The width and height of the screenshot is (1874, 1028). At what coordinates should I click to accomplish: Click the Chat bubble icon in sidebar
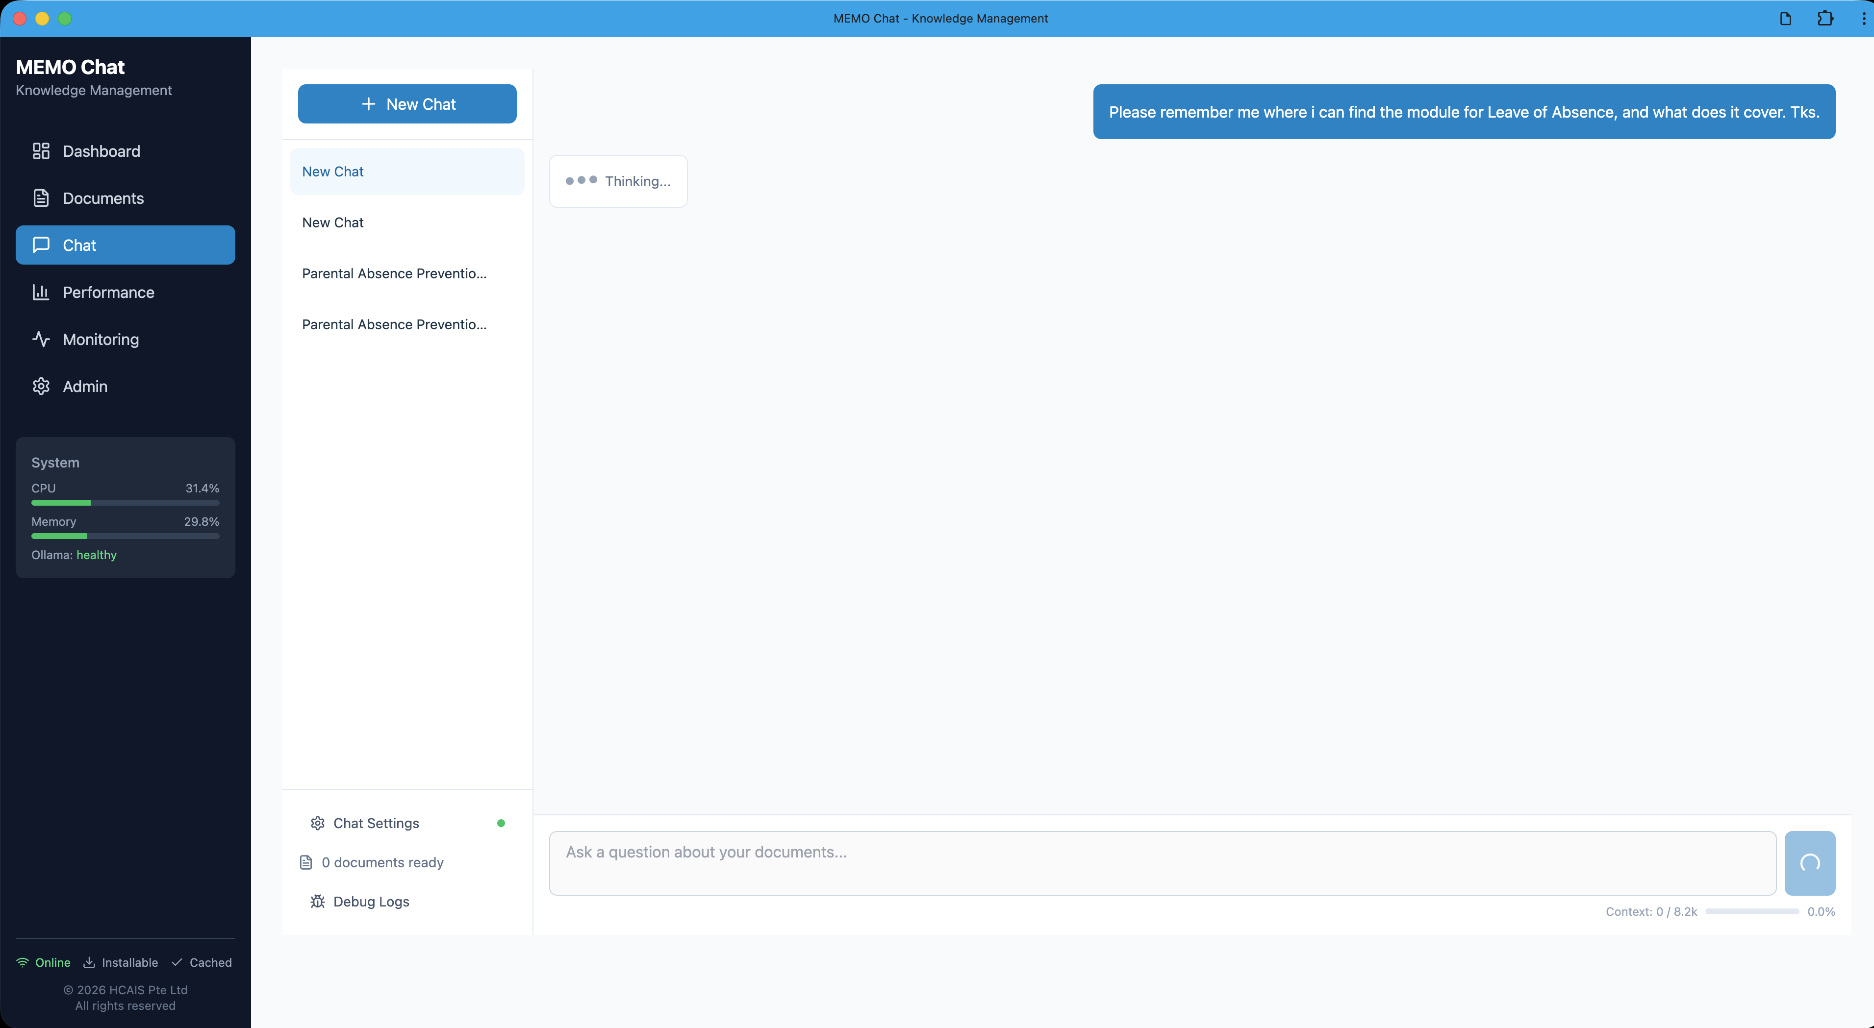click(41, 245)
